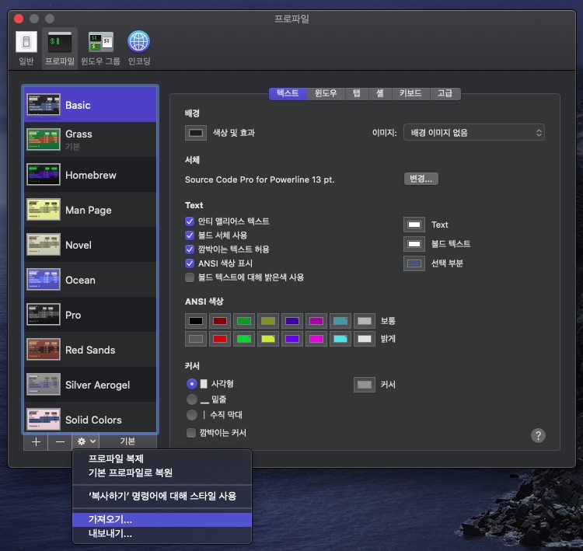Click the 변경... font button

421,179
